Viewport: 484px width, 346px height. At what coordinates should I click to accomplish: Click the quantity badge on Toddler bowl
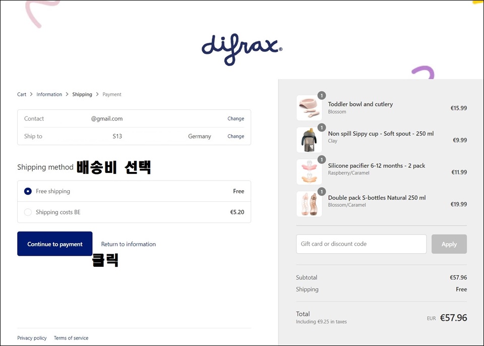pos(322,95)
